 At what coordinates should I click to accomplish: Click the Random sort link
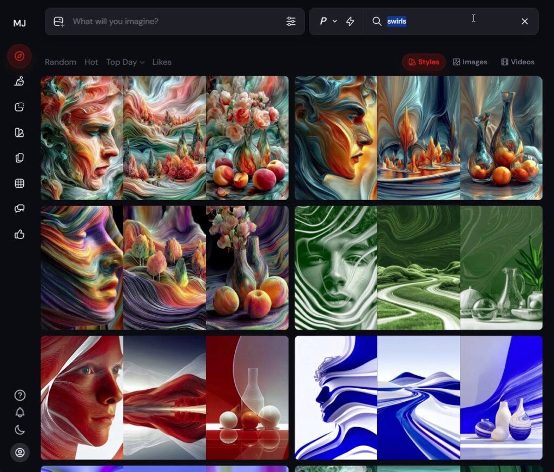61,62
